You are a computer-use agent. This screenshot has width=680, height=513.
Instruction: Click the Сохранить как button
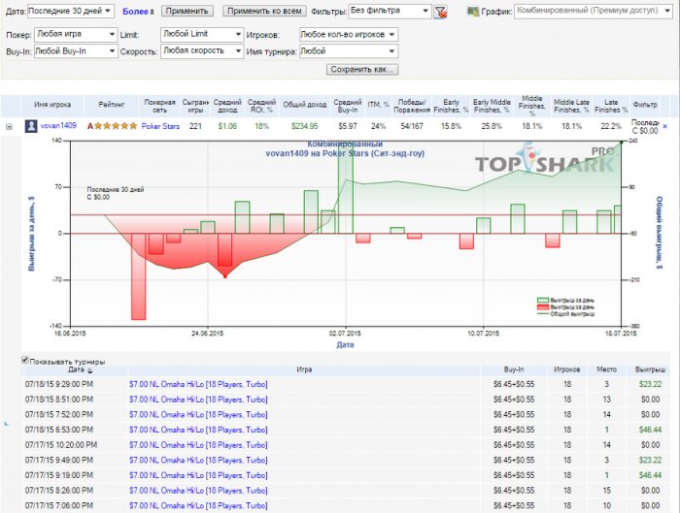(362, 70)
